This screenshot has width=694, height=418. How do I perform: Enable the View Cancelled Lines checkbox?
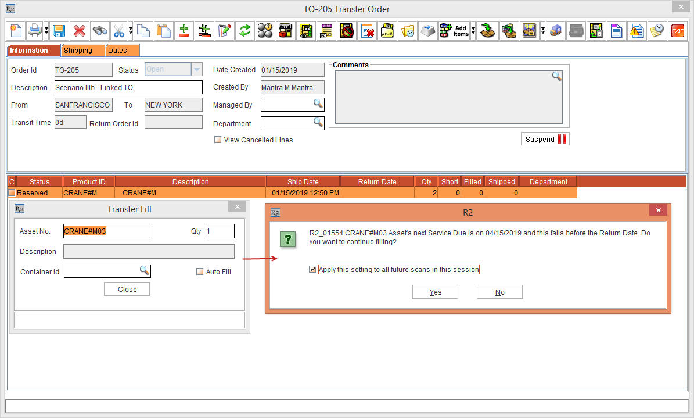(218, 140)
